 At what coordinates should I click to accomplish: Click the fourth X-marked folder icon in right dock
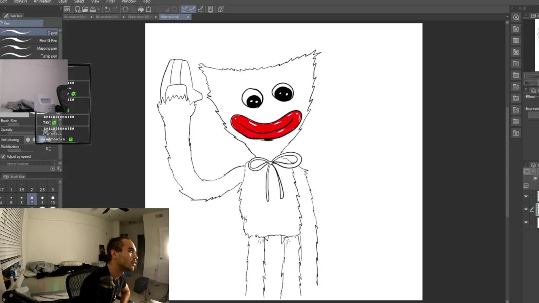(x=516, y=52)
